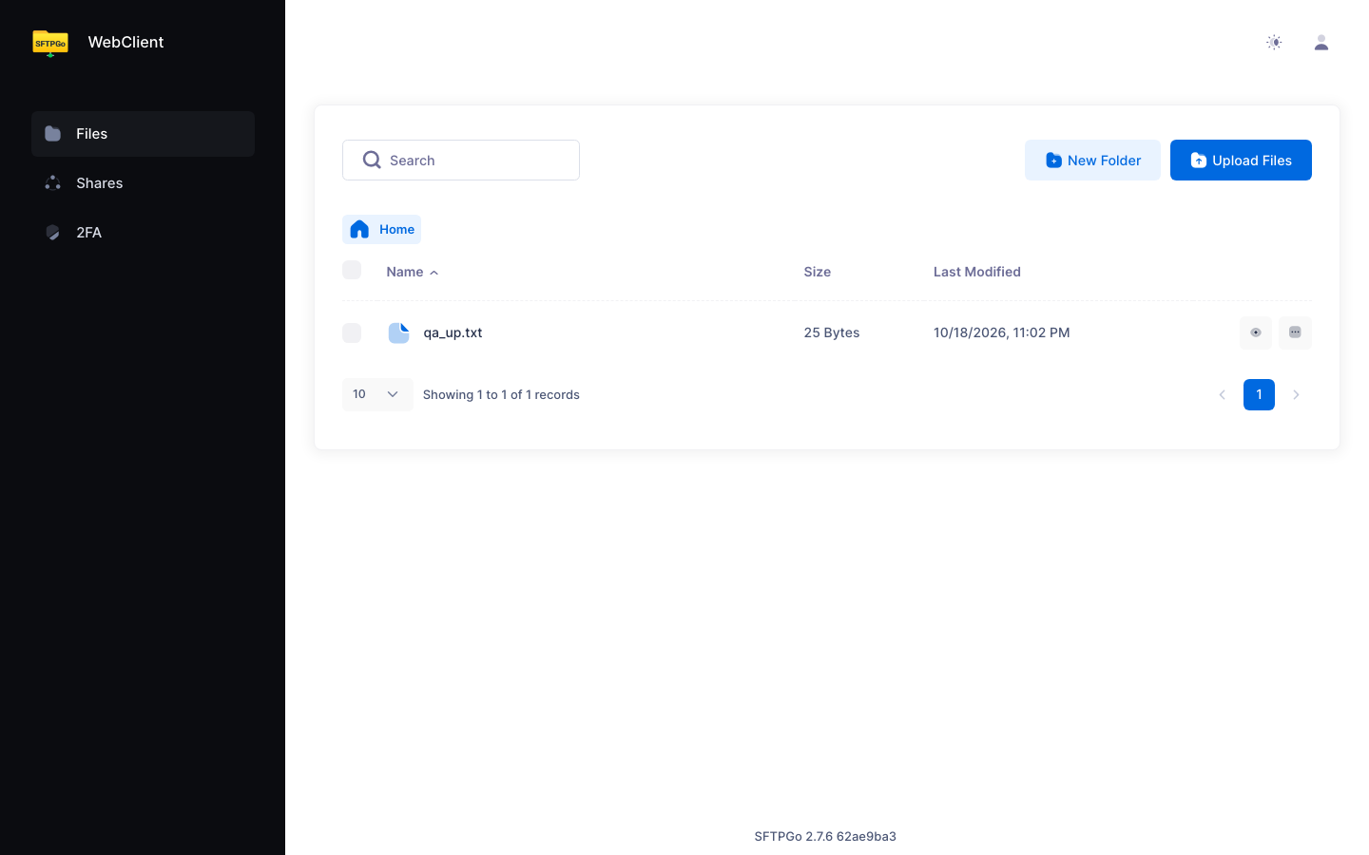The height and width of the screenshot is (855, 1369).
Task: Toggle the light/dark theme sun icon
Action: coord(1275,43)
